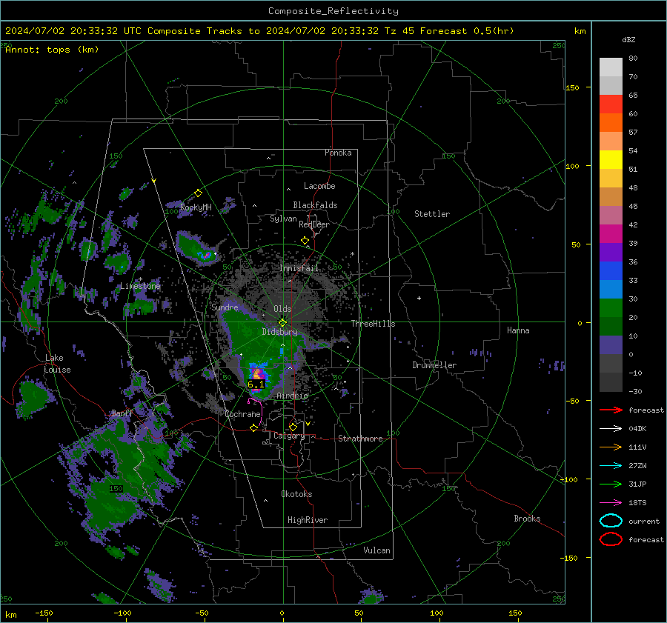Click the Stettler town label
The image size is (667, 623).
[x=432, y=214]
